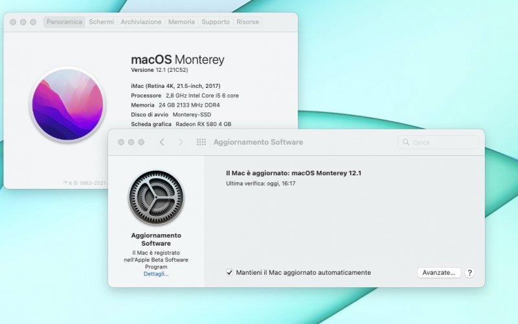Go forward in Aggiornamento Software window

181,142
